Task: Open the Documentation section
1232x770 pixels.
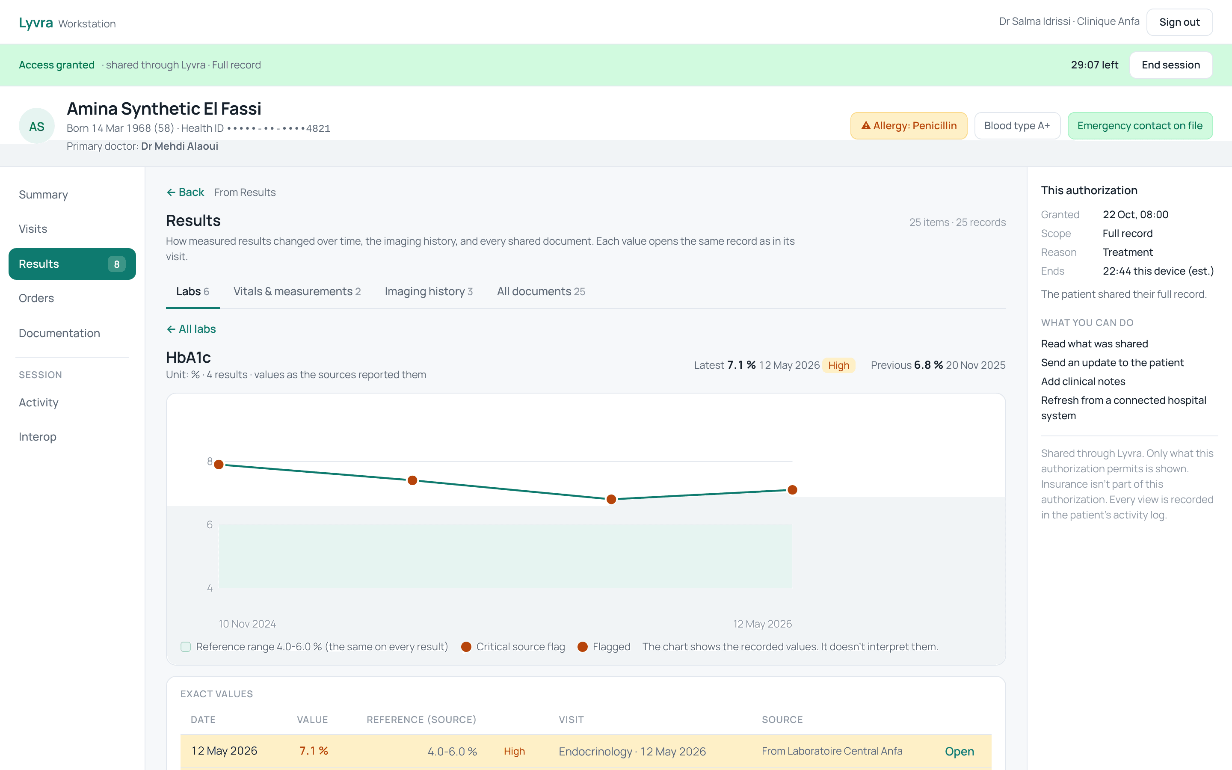Action: [x=72, y=333]
